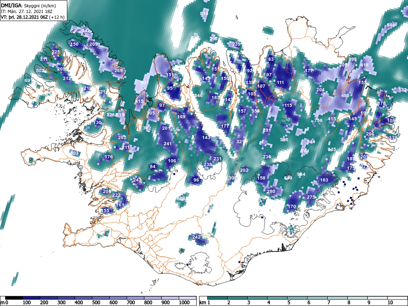The height and width of the screenshot is (306, 408).
Task: Click the visibility value 204
Action: tap(320, 90)
